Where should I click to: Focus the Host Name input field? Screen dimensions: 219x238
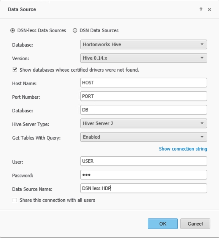coord(144,83)
